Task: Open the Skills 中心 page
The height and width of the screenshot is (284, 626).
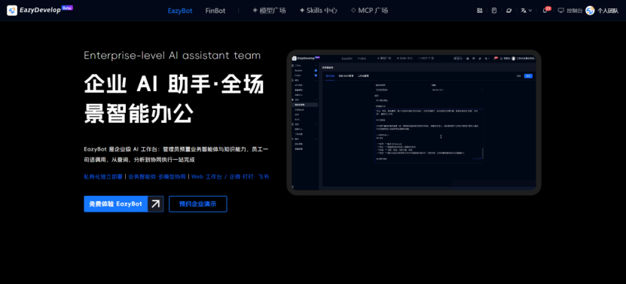Action: tap(318, 11)
